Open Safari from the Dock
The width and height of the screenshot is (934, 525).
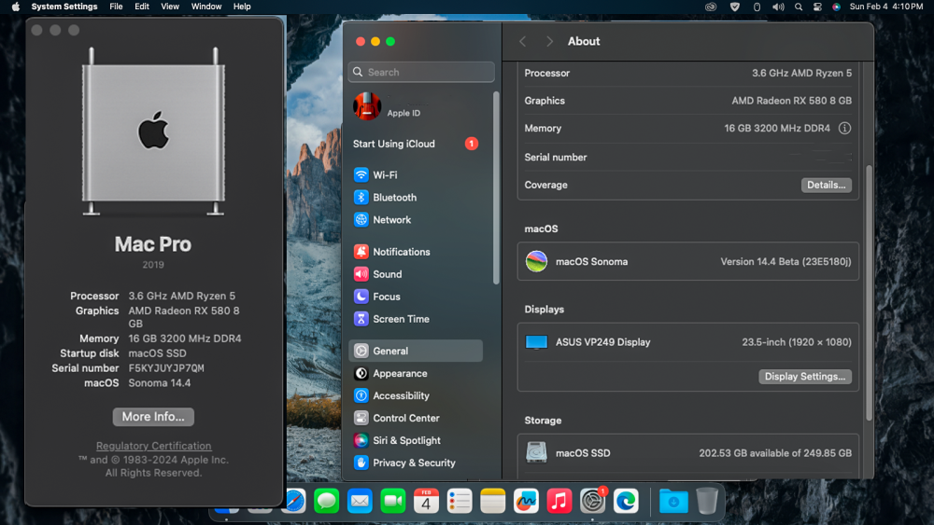pyautogui.click(x=294, y=501)
